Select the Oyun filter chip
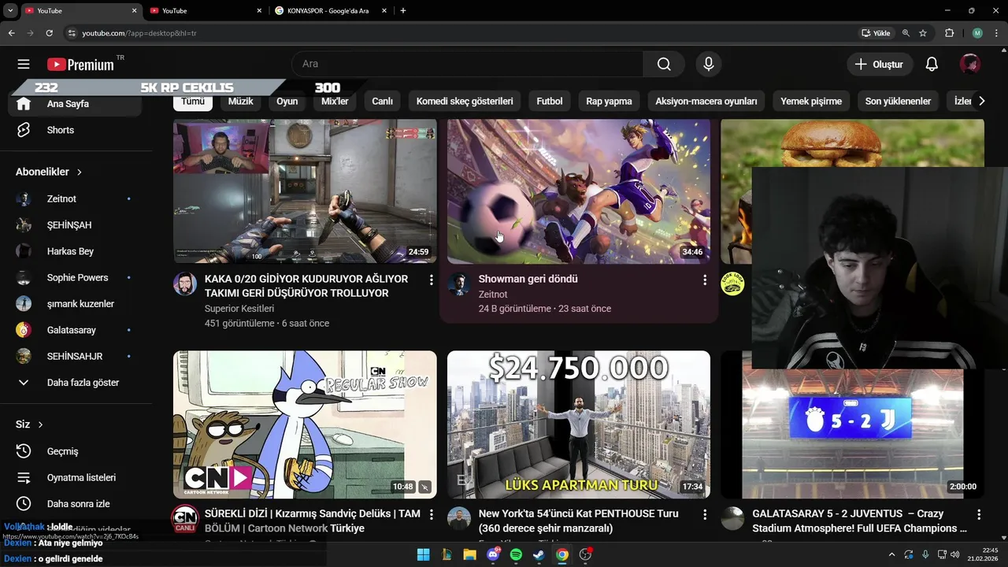The image size is (1008, 567). pyautogui.click(x=287, y=101)
